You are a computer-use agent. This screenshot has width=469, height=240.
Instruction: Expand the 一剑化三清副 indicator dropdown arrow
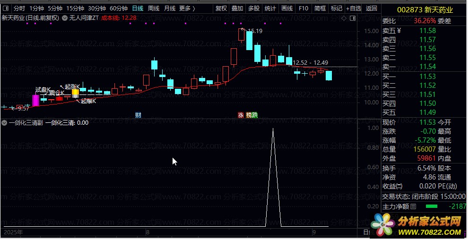[4, 123]
